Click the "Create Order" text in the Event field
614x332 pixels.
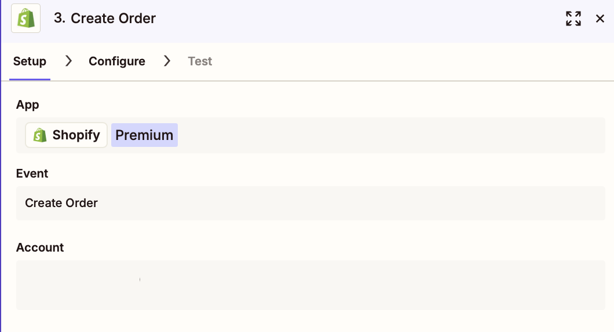click(x=61, y=203)
